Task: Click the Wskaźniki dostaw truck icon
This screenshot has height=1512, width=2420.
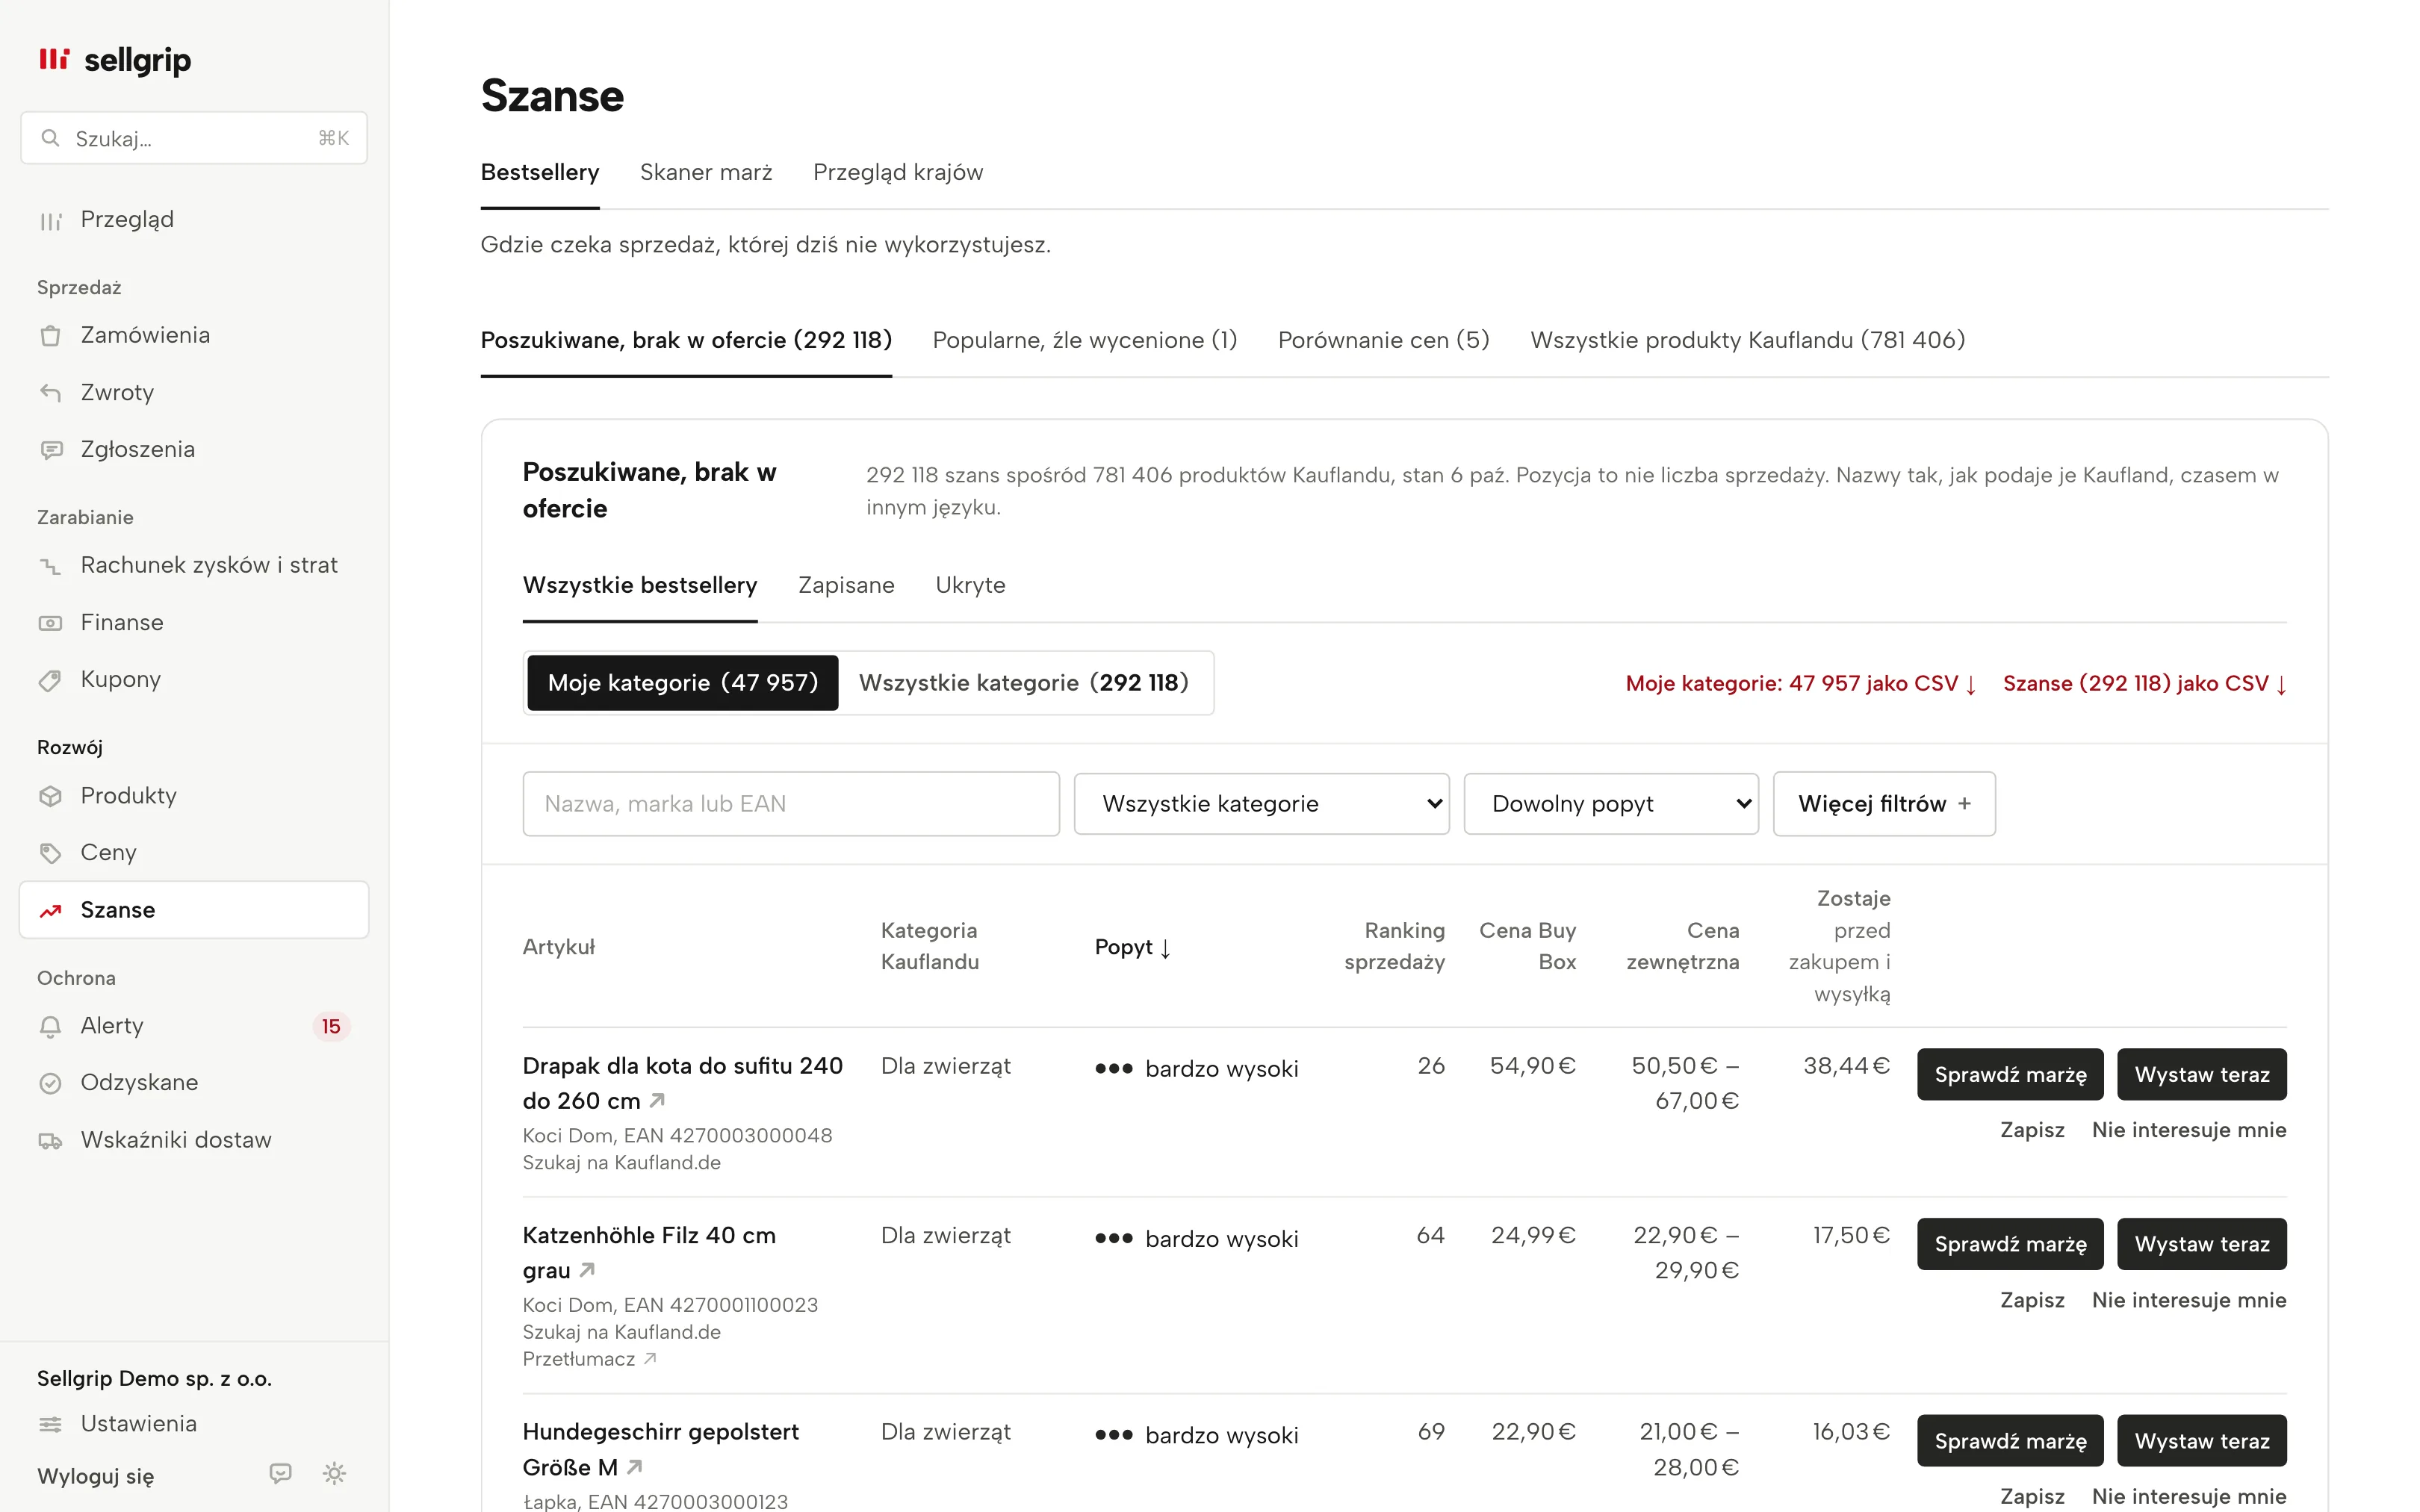Action: (50, 1140)
